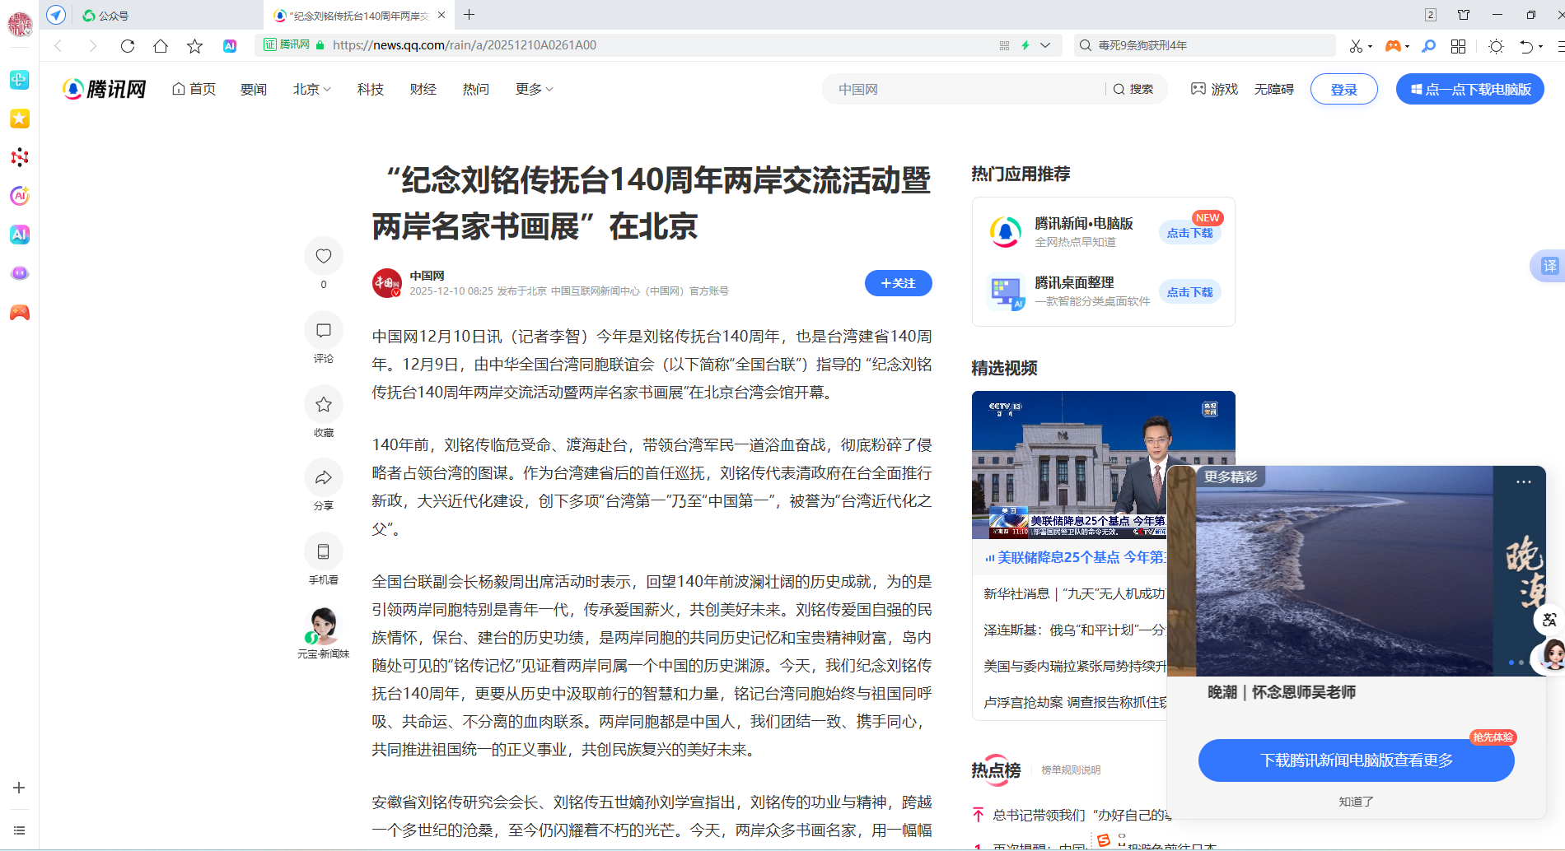This screenshot has width=1565, height=851.
Task: Open the scissors screenshot tool
Action: pos(1355,46)
